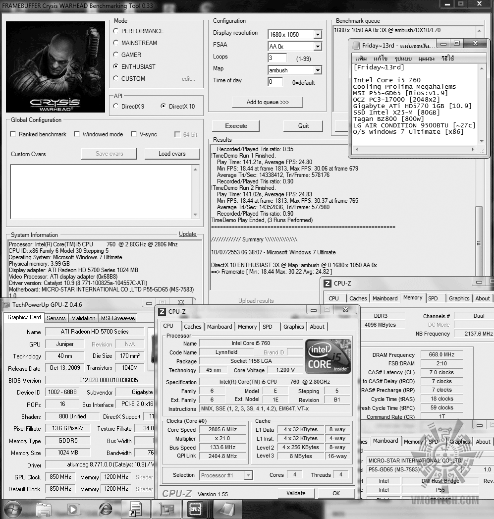Open SPD tab in front CPU-Z window
Viewport: 494px width, 519px height.
click(x=268, y=327)
